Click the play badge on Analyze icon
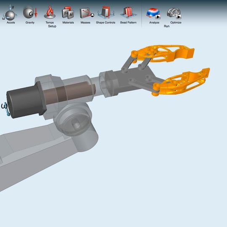This screenshot has width=227, height=227. pos(158,17)
